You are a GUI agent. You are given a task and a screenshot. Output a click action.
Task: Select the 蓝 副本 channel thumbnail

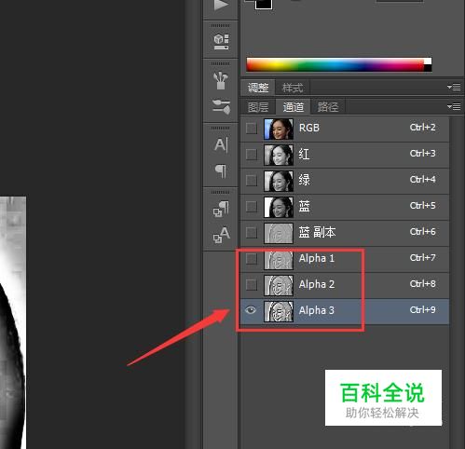(279, 233)
